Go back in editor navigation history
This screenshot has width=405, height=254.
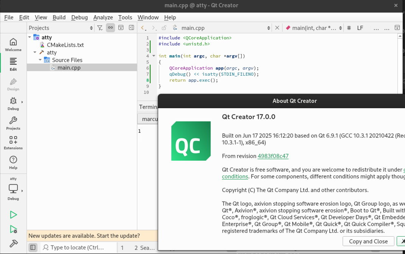tap(143, 28)
